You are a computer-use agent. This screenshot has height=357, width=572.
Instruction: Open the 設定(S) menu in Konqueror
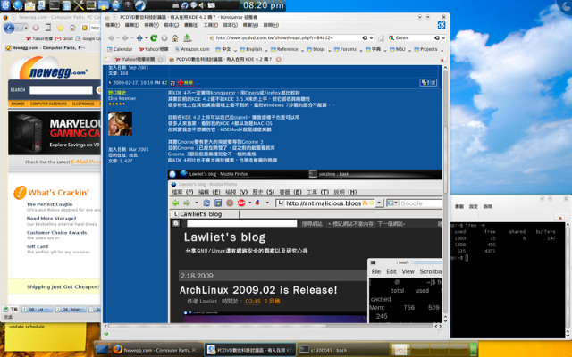231,25
